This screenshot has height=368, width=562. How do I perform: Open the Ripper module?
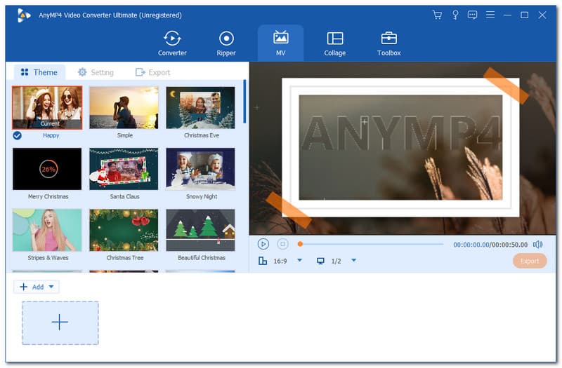[226, 43]
